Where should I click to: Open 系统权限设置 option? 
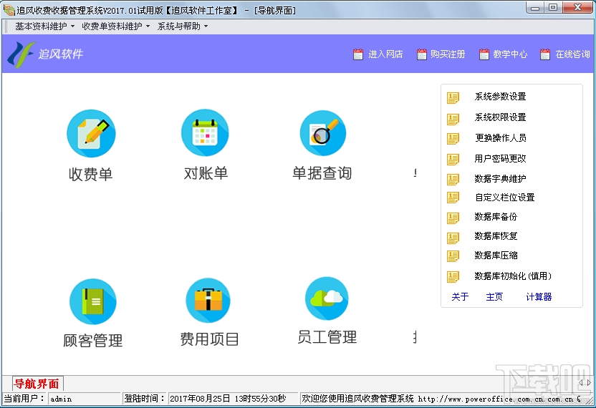(500, 117)
